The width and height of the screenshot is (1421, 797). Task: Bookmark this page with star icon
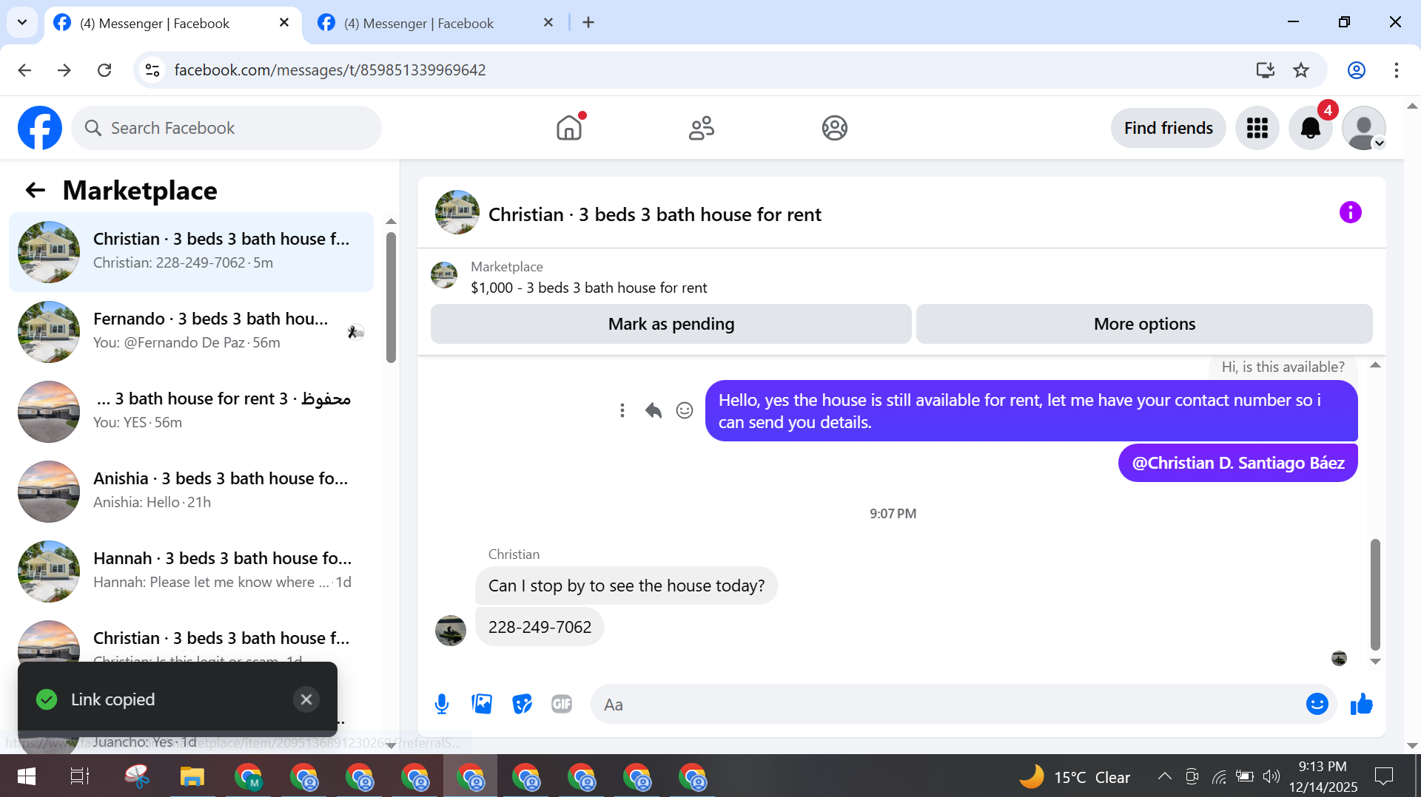pyautogui.click(x=1300, y=69)
